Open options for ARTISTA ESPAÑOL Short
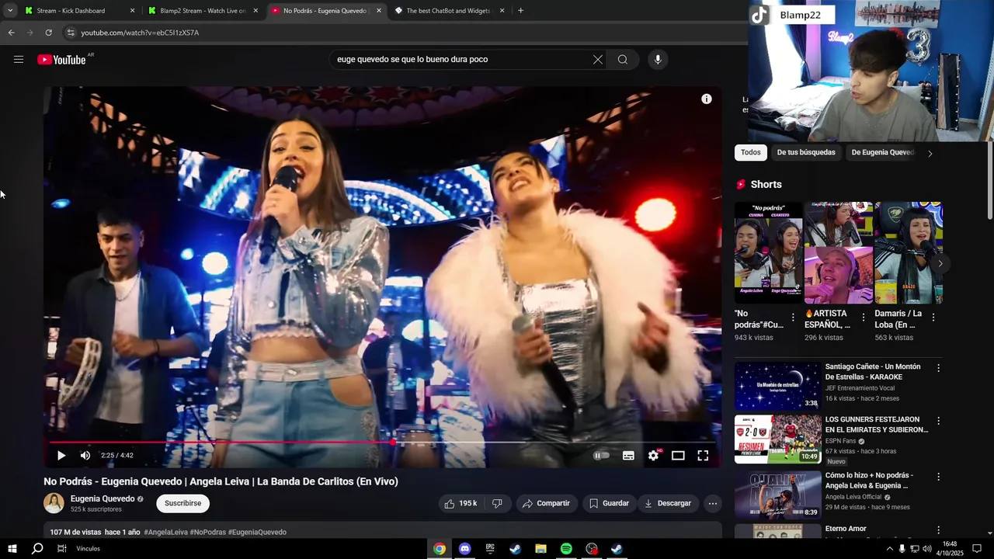The width and height of the screenshot is (994, 559). tap(863, 318)
